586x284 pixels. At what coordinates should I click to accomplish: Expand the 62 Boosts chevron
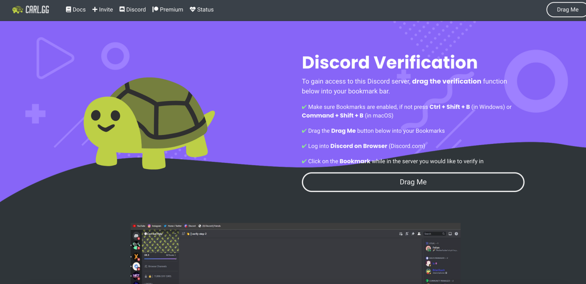[x=175, y=255]
